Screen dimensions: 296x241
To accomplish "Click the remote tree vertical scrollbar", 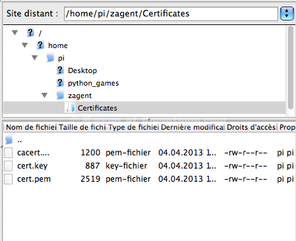I will pyautogui.click(x=291, y=68).
